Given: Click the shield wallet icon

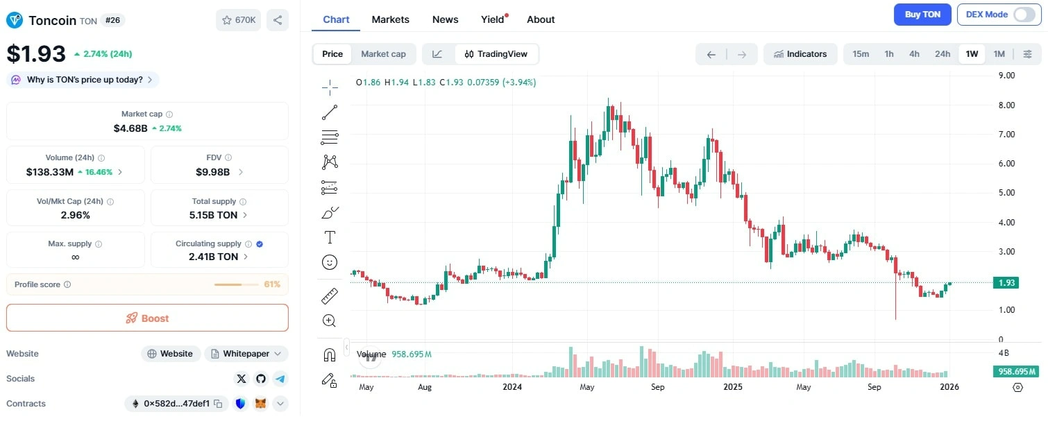Looking at the screenshot, I should 241,404.
